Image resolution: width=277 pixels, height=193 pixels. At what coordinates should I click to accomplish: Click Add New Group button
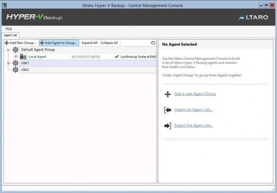point(21,43)
